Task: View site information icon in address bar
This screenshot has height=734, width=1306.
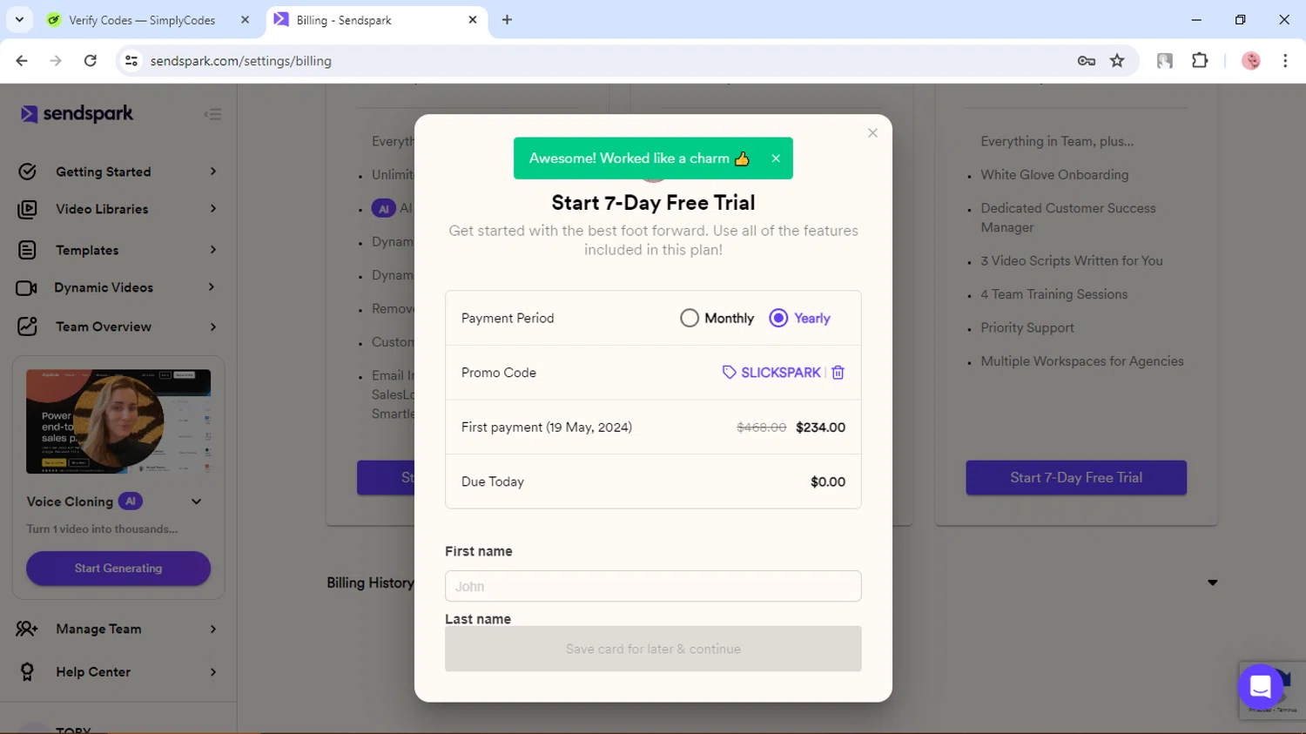Action: (131, 61)
